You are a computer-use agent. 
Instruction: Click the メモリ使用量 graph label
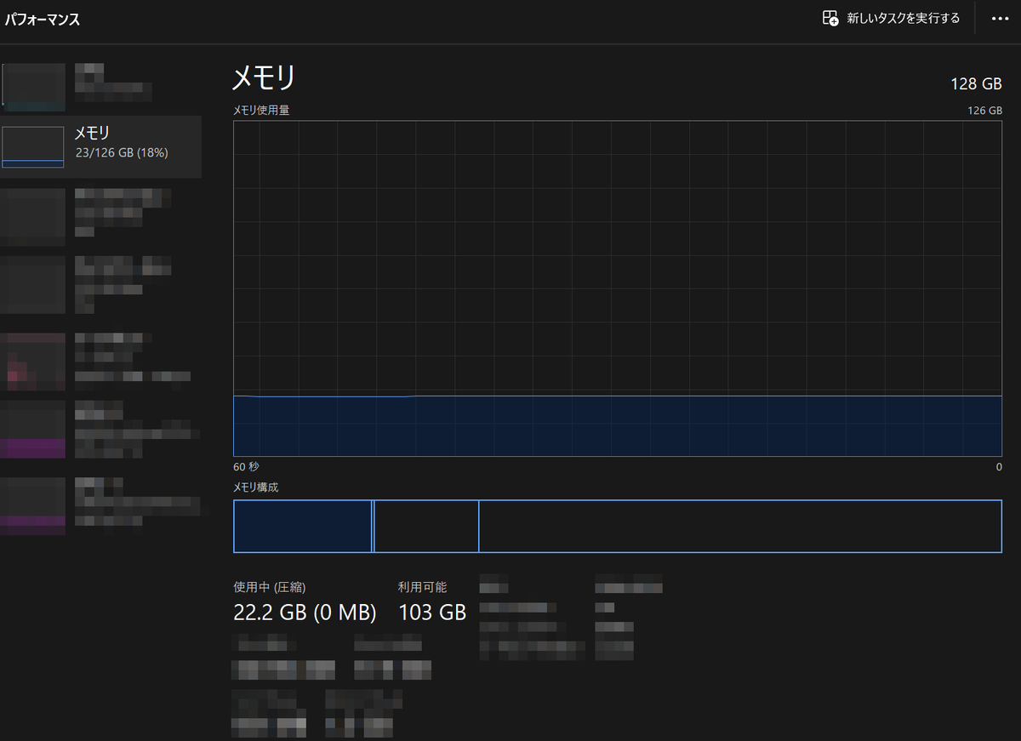261,111
